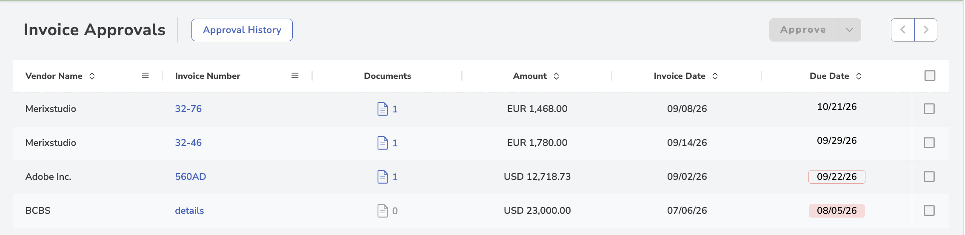Click amount USD 23,000.00
This screenshot has width=965, height=235.
[537, 210]
